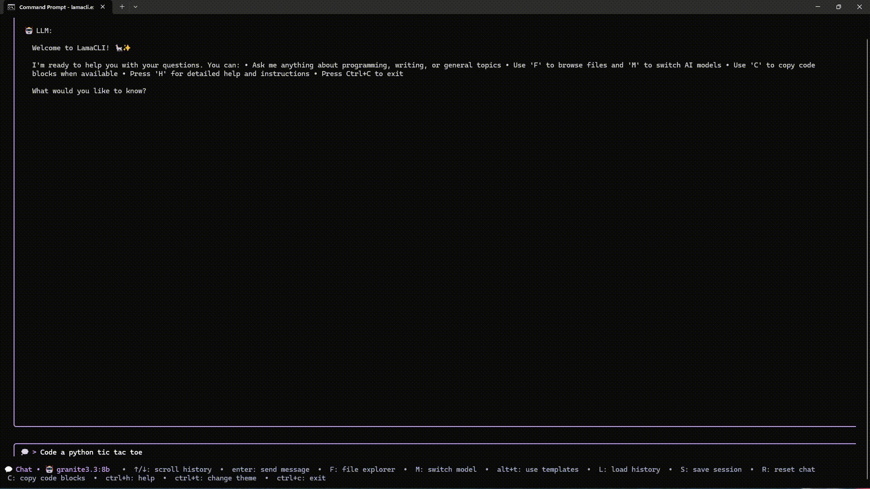Screen dimensions: 870x489
Task: Click the message input field text
Action: [91, 452]
